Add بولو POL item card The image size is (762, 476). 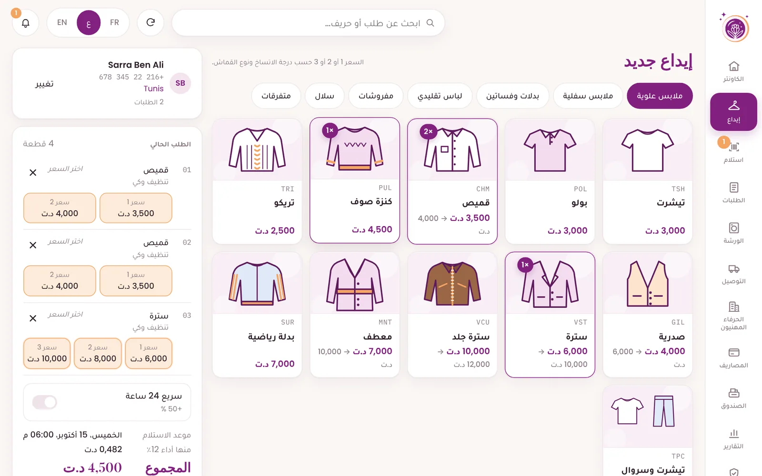(x=550, y=181)
